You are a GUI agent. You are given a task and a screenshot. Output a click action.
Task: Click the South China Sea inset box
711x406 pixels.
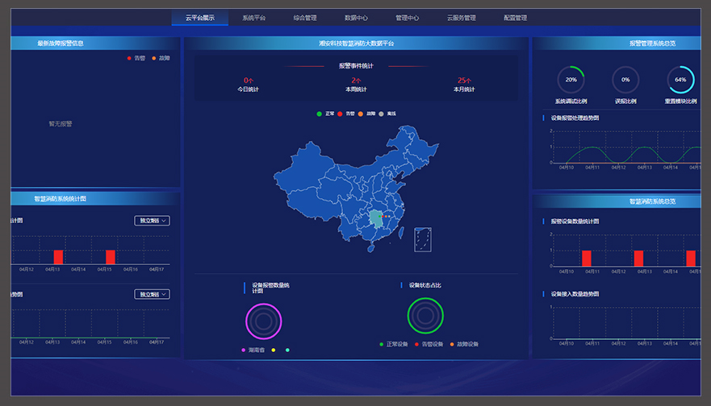422,239
